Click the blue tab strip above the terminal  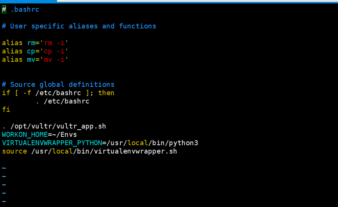click(28, 1)
